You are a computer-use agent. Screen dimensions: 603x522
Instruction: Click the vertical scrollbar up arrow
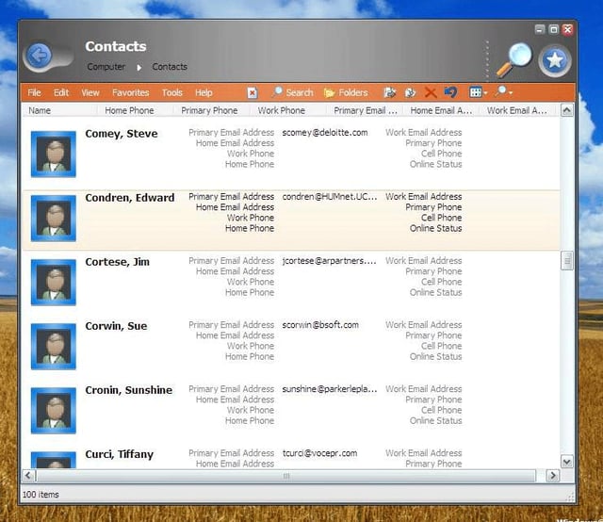pyautogui.click(x=567, y=111)
